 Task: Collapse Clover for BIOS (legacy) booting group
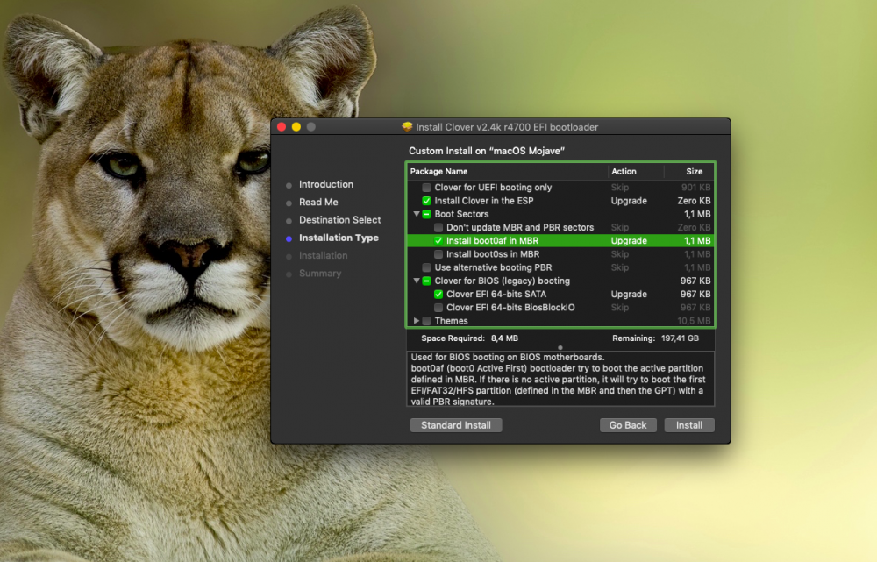tap(417, 281)
